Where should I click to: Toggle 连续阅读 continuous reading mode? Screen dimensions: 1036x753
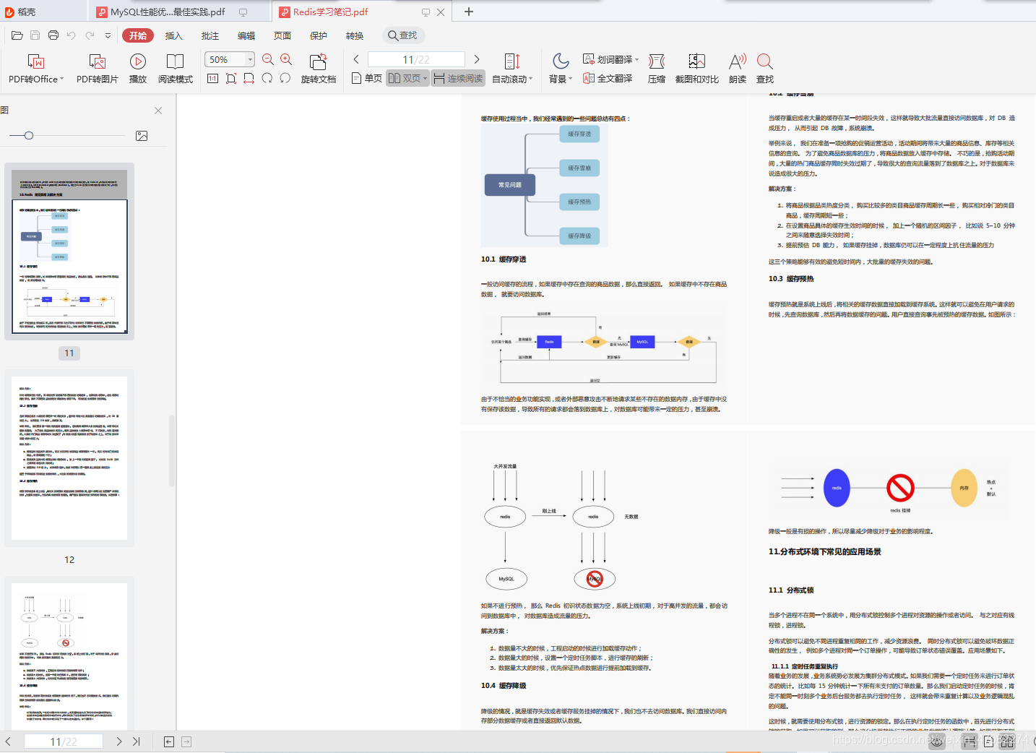click(458, 78)
